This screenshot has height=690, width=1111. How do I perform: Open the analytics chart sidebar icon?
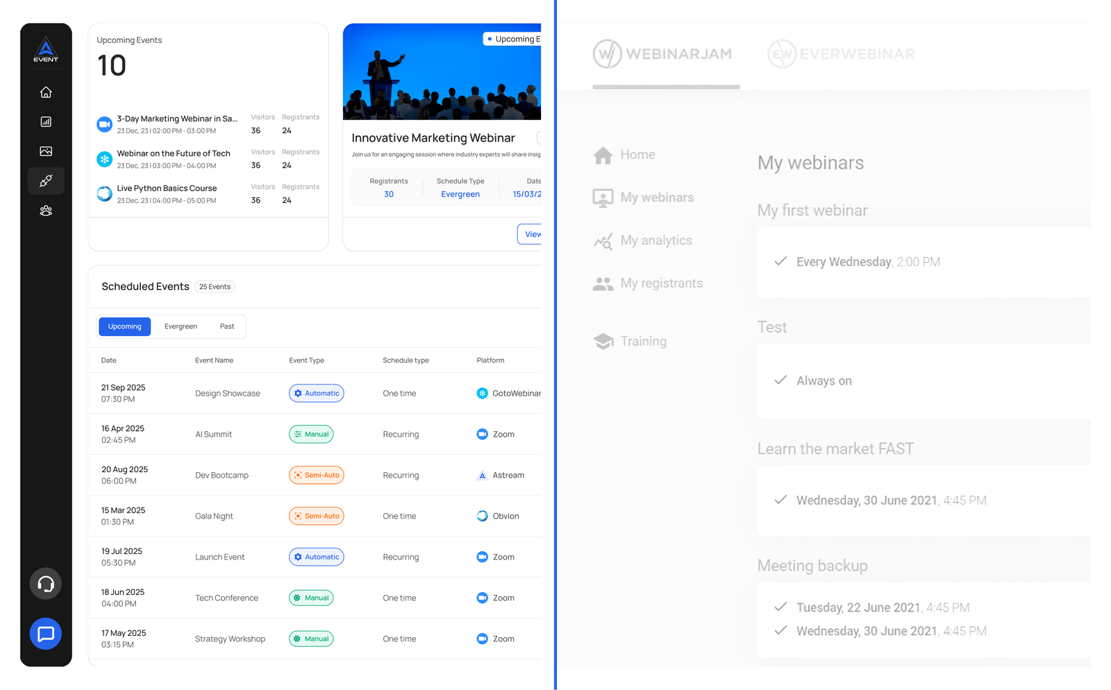tap(46, 121)
